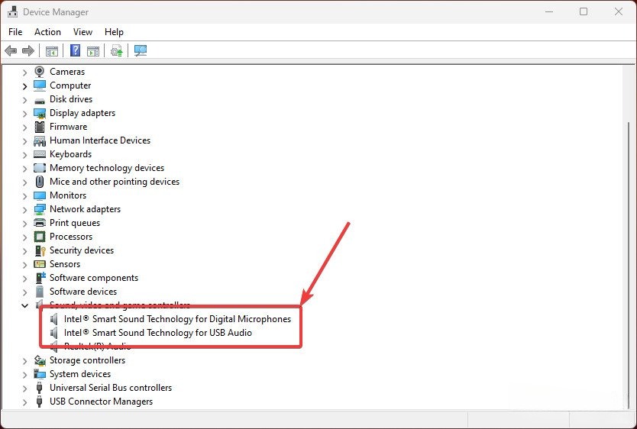Open the File menu
The width and height of the screenshot is (637, 429).
(x=15, y=32)
